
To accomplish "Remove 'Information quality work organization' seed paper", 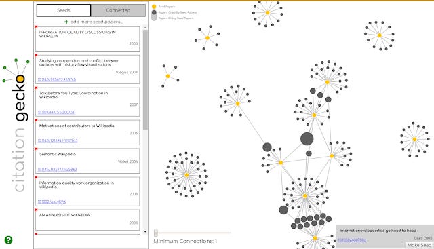I will point(36,177).
